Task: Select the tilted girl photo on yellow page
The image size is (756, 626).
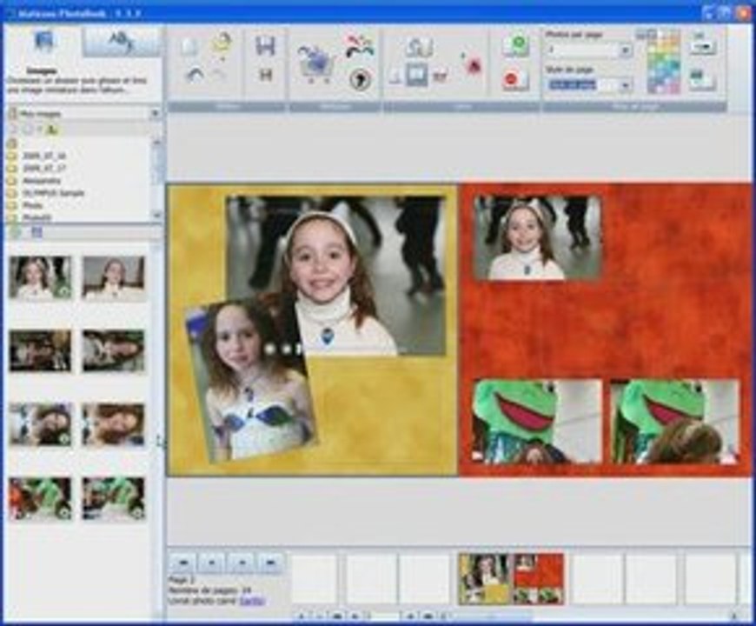Action: point(251,381)
